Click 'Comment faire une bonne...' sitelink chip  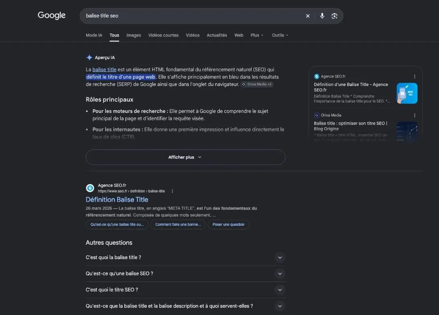(x=178, y=225)
